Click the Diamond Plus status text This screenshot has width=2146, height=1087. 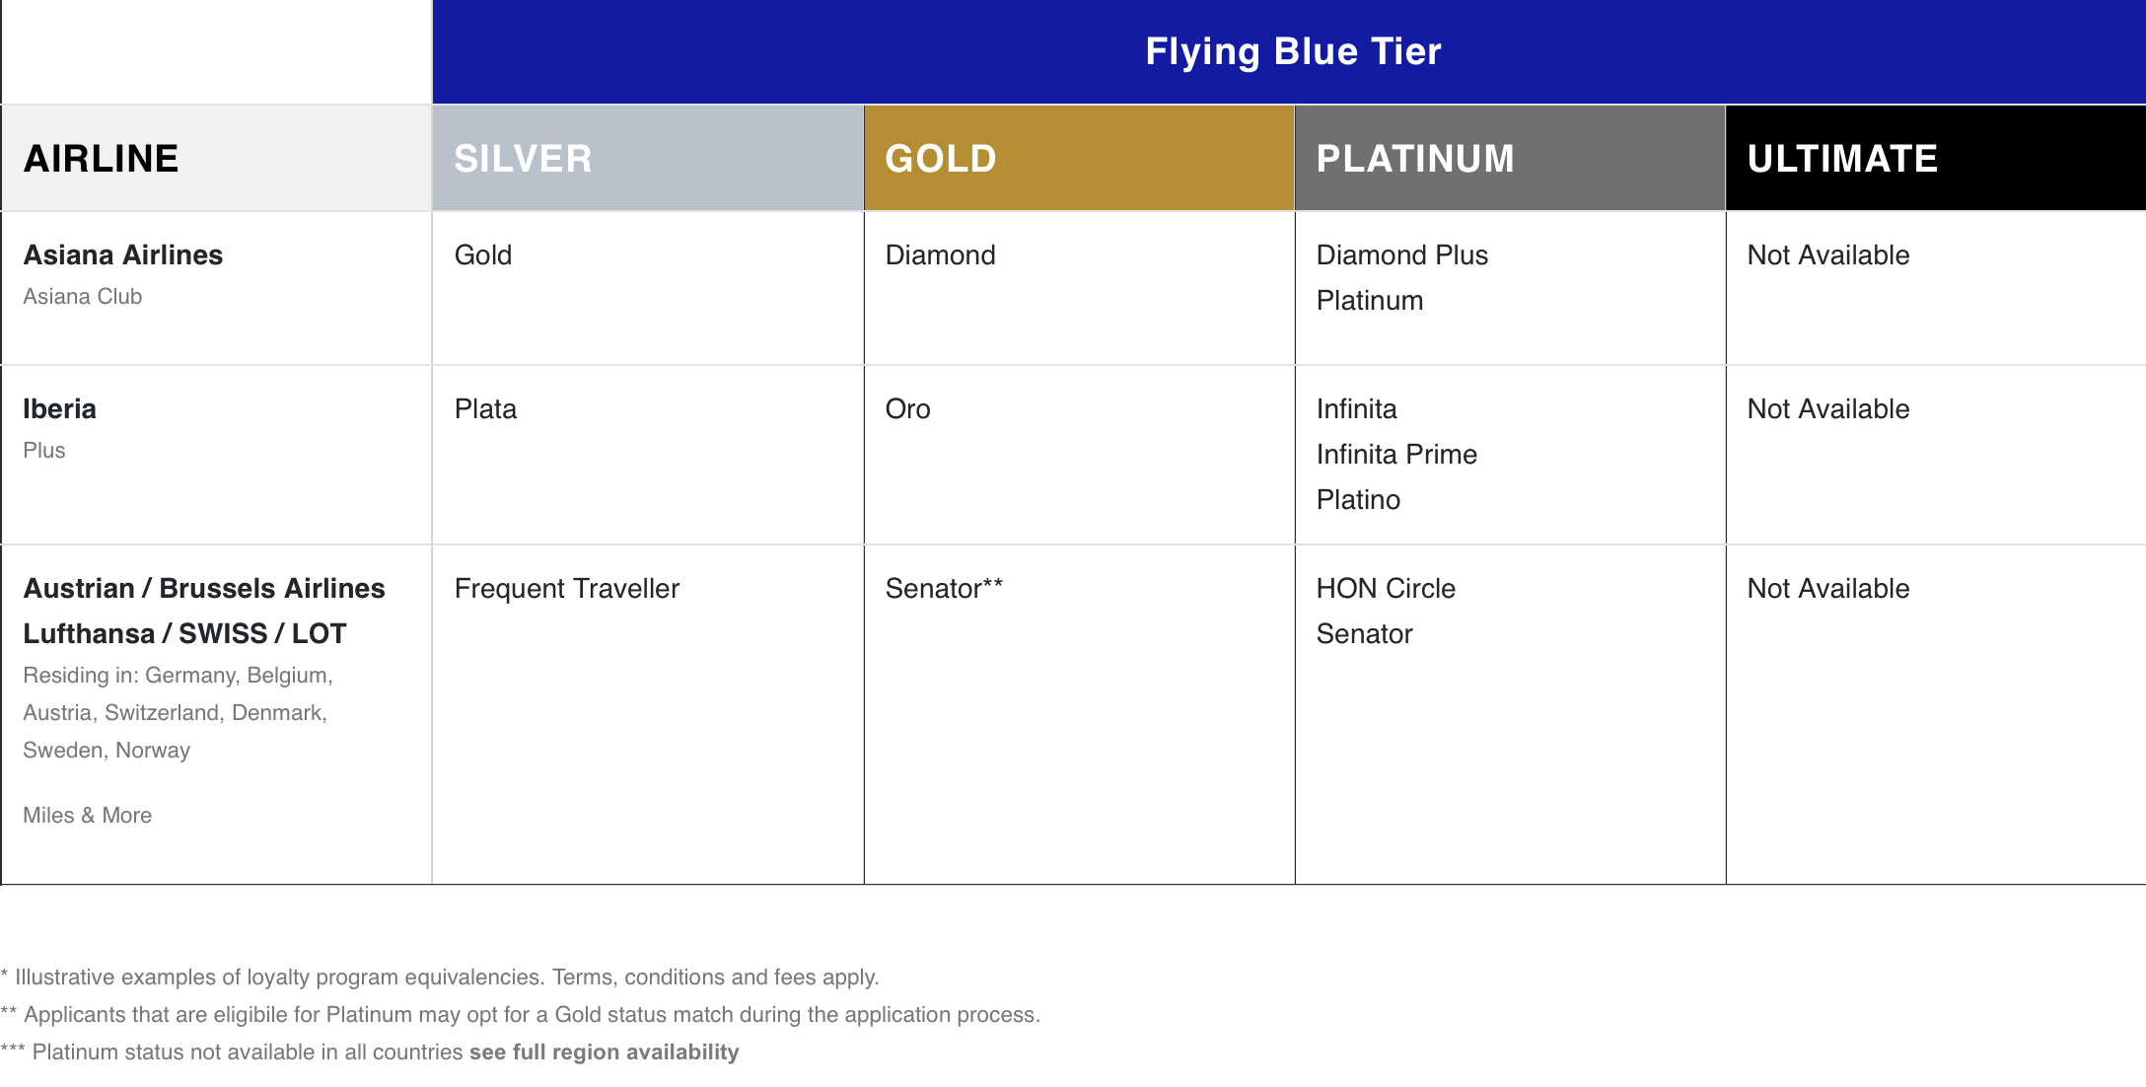1401,255
